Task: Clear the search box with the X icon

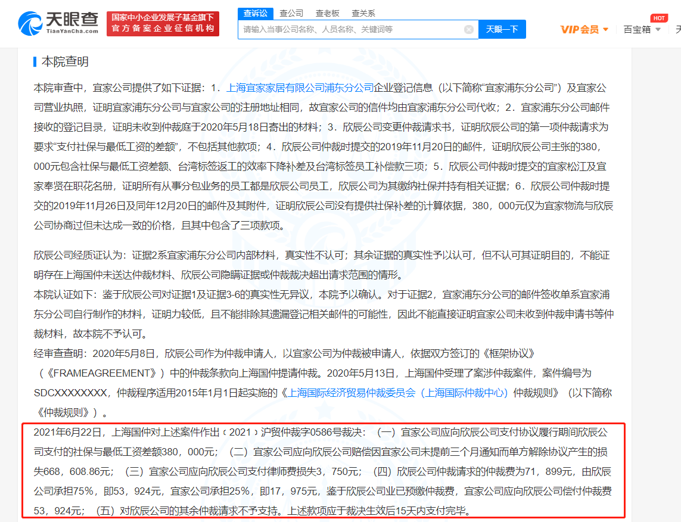Action: coord(469,29)
